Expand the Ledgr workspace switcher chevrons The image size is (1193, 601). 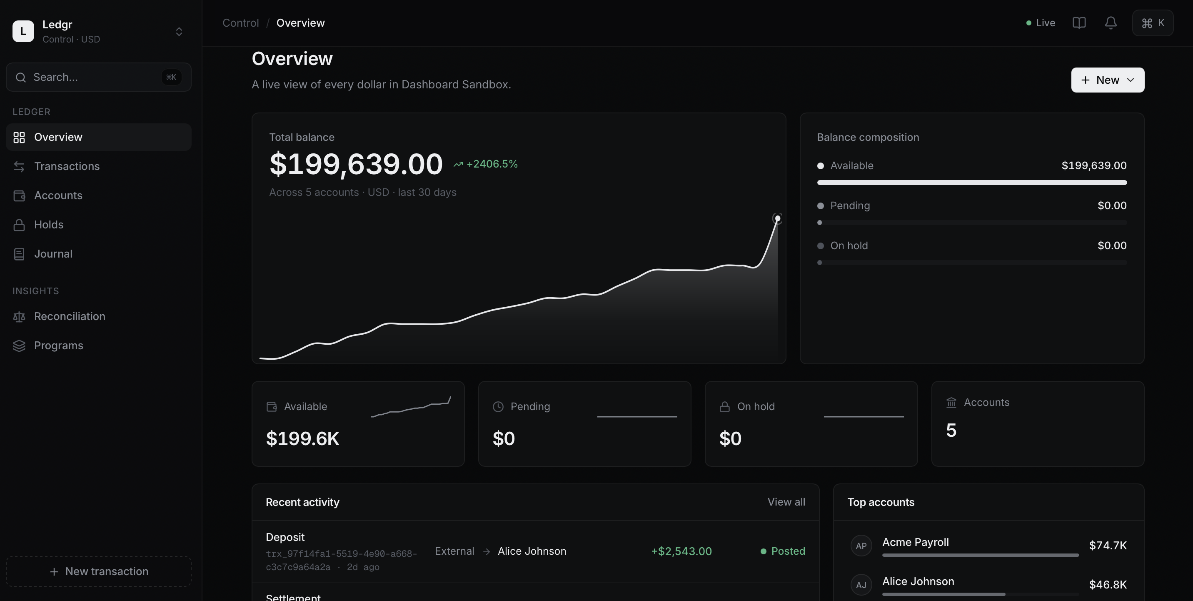pos(179,32)
